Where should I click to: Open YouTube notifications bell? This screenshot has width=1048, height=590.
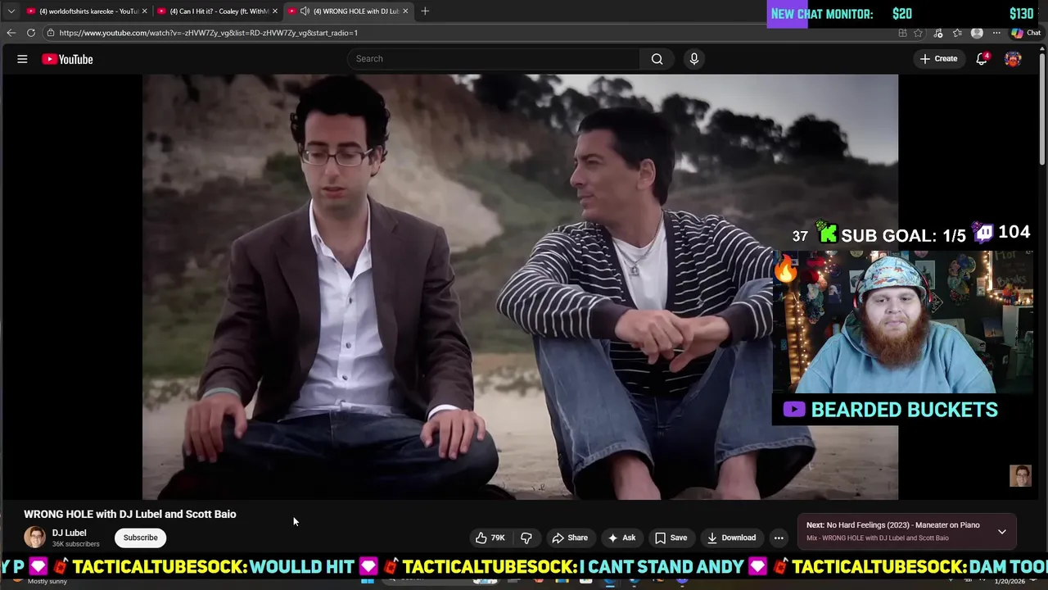coord(982,59)
